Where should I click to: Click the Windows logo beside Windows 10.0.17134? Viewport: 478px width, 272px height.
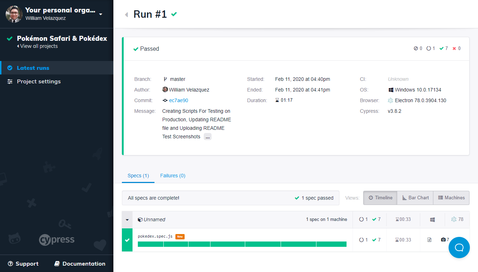pos(391,90)
